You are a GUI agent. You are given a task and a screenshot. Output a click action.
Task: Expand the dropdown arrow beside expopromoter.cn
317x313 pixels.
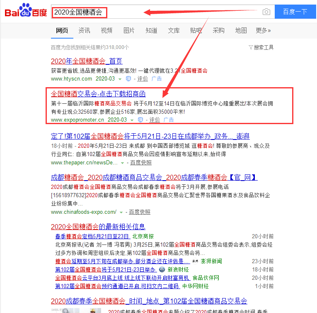click(132, 120)
